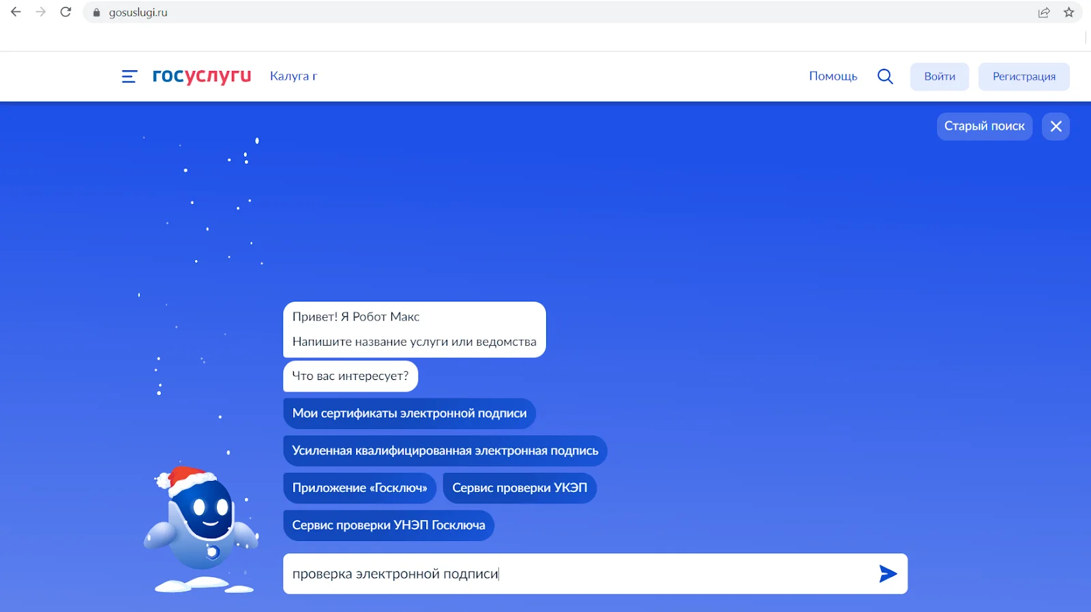The image size is (1091, 612).
Task: Click the Robot Max mascot
Action: pyautogui.click(x=202, y=520)
